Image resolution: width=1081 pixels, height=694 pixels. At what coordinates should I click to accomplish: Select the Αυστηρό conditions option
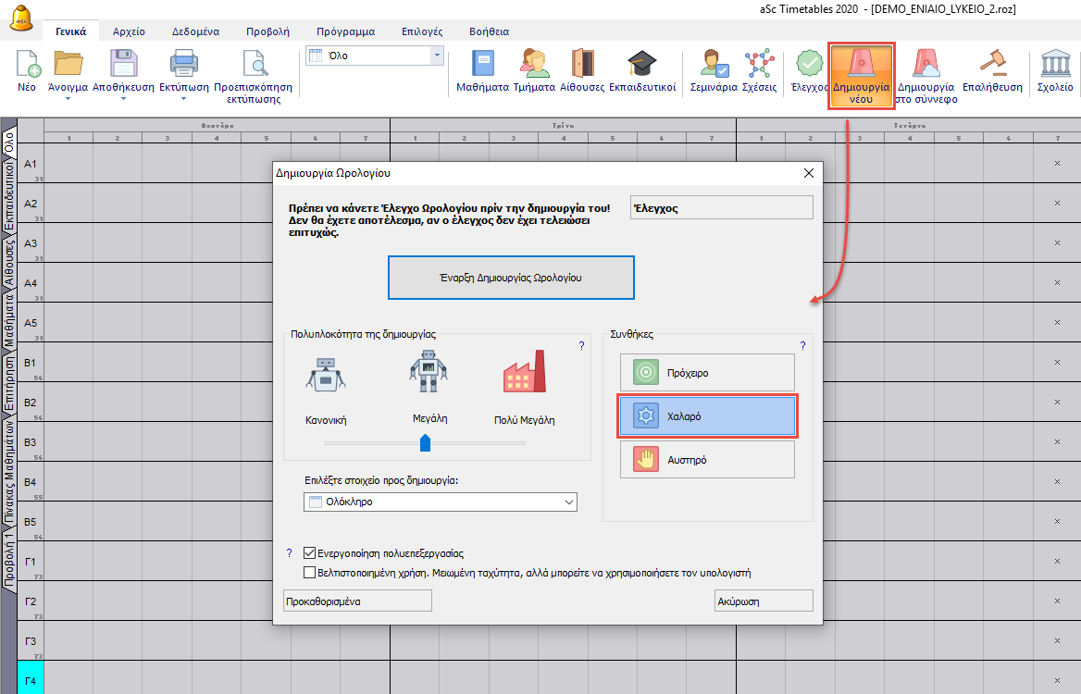707,459
